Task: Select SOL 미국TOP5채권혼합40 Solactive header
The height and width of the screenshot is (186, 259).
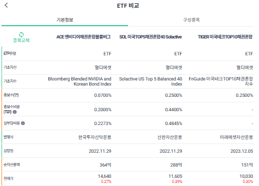Action: (x=151, y=37)
